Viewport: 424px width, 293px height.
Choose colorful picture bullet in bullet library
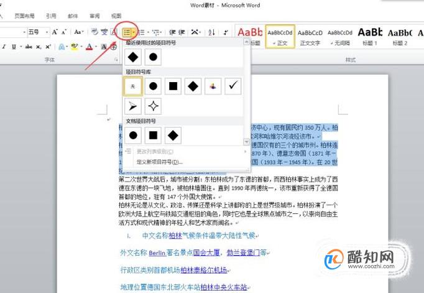pos(213,86)
